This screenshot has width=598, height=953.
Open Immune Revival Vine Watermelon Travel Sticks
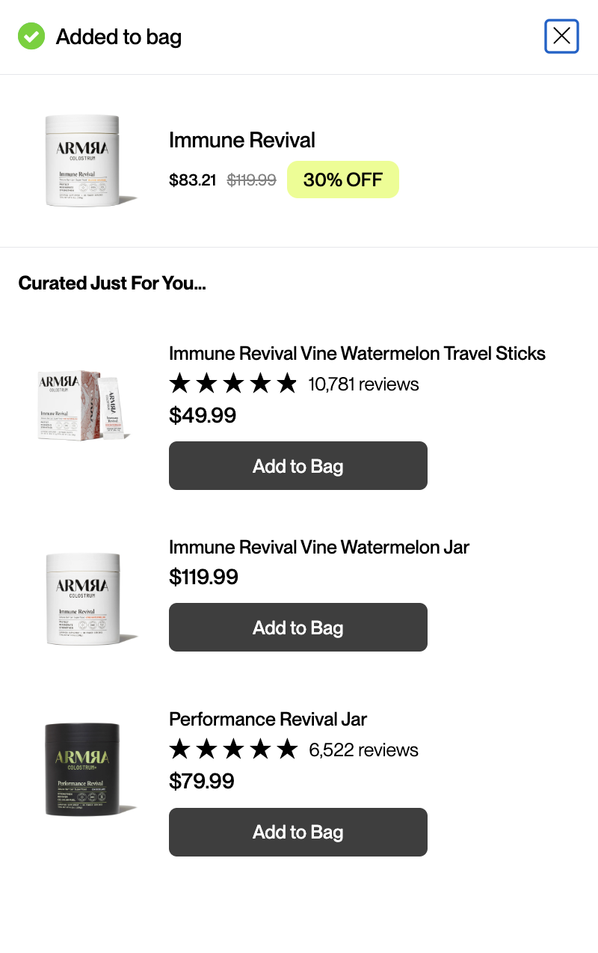tap(357, 353)
